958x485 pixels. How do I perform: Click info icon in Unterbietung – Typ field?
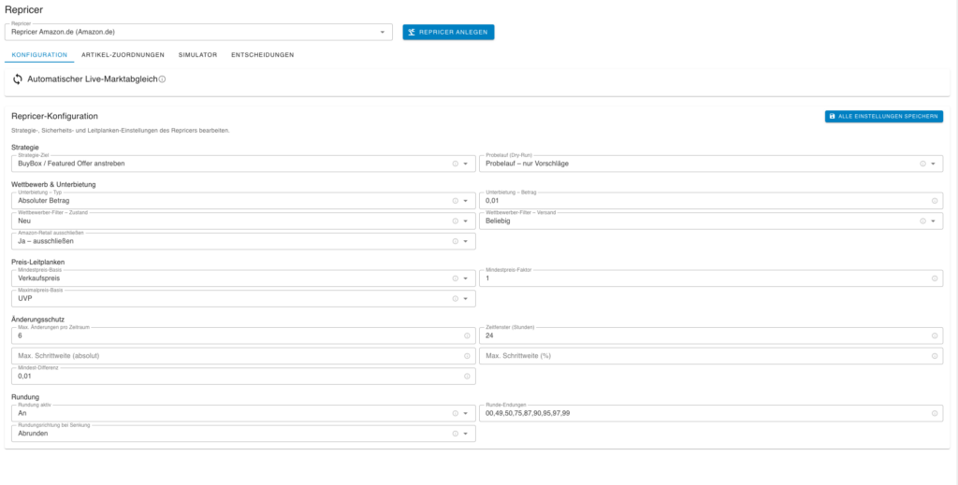tap(456, 201)
